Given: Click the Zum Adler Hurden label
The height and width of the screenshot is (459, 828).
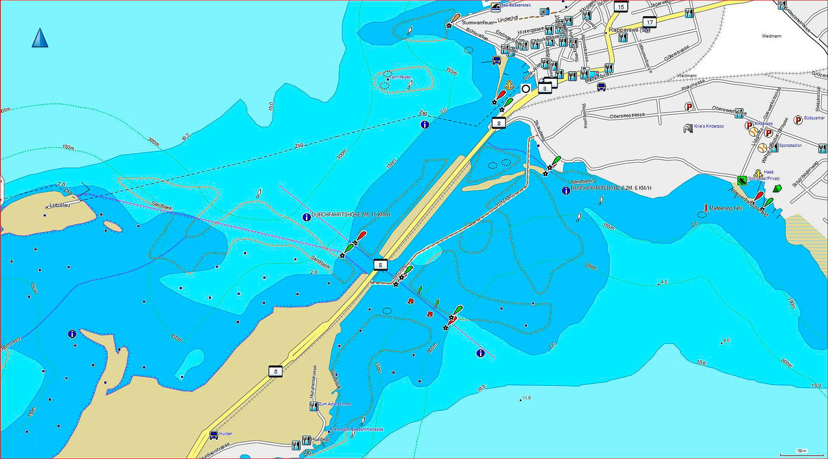Looking at the screenshot, I should click(x=335, y=404).
